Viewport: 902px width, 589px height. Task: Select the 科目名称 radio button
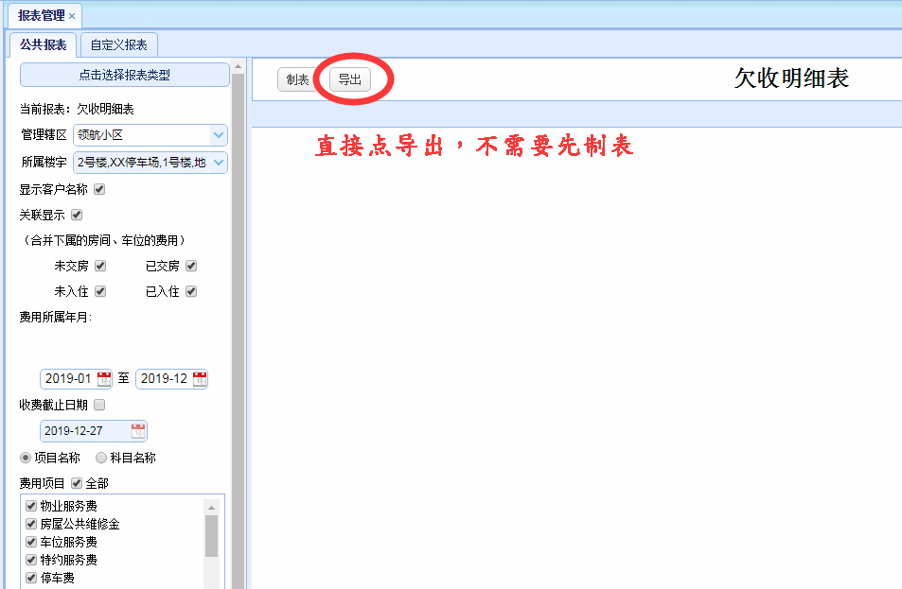(x=101, y=458)
